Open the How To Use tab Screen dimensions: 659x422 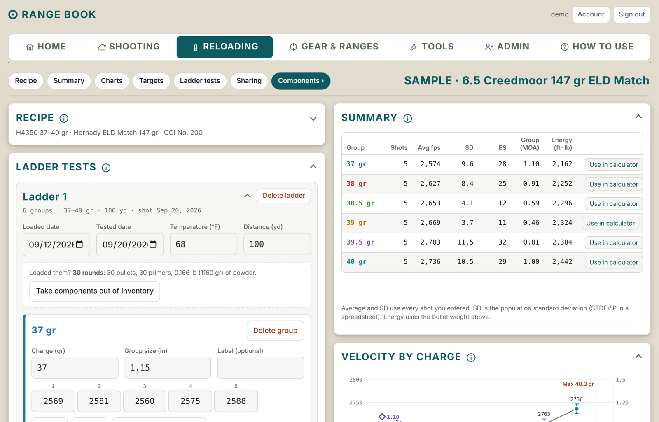pos(597,47)
